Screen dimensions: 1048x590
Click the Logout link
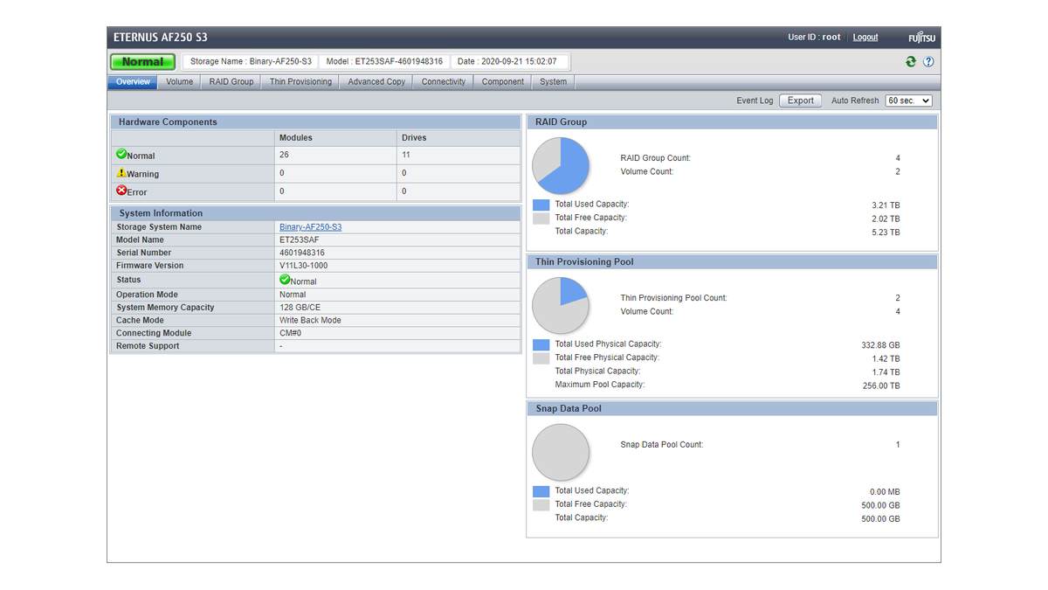[865, 37]
